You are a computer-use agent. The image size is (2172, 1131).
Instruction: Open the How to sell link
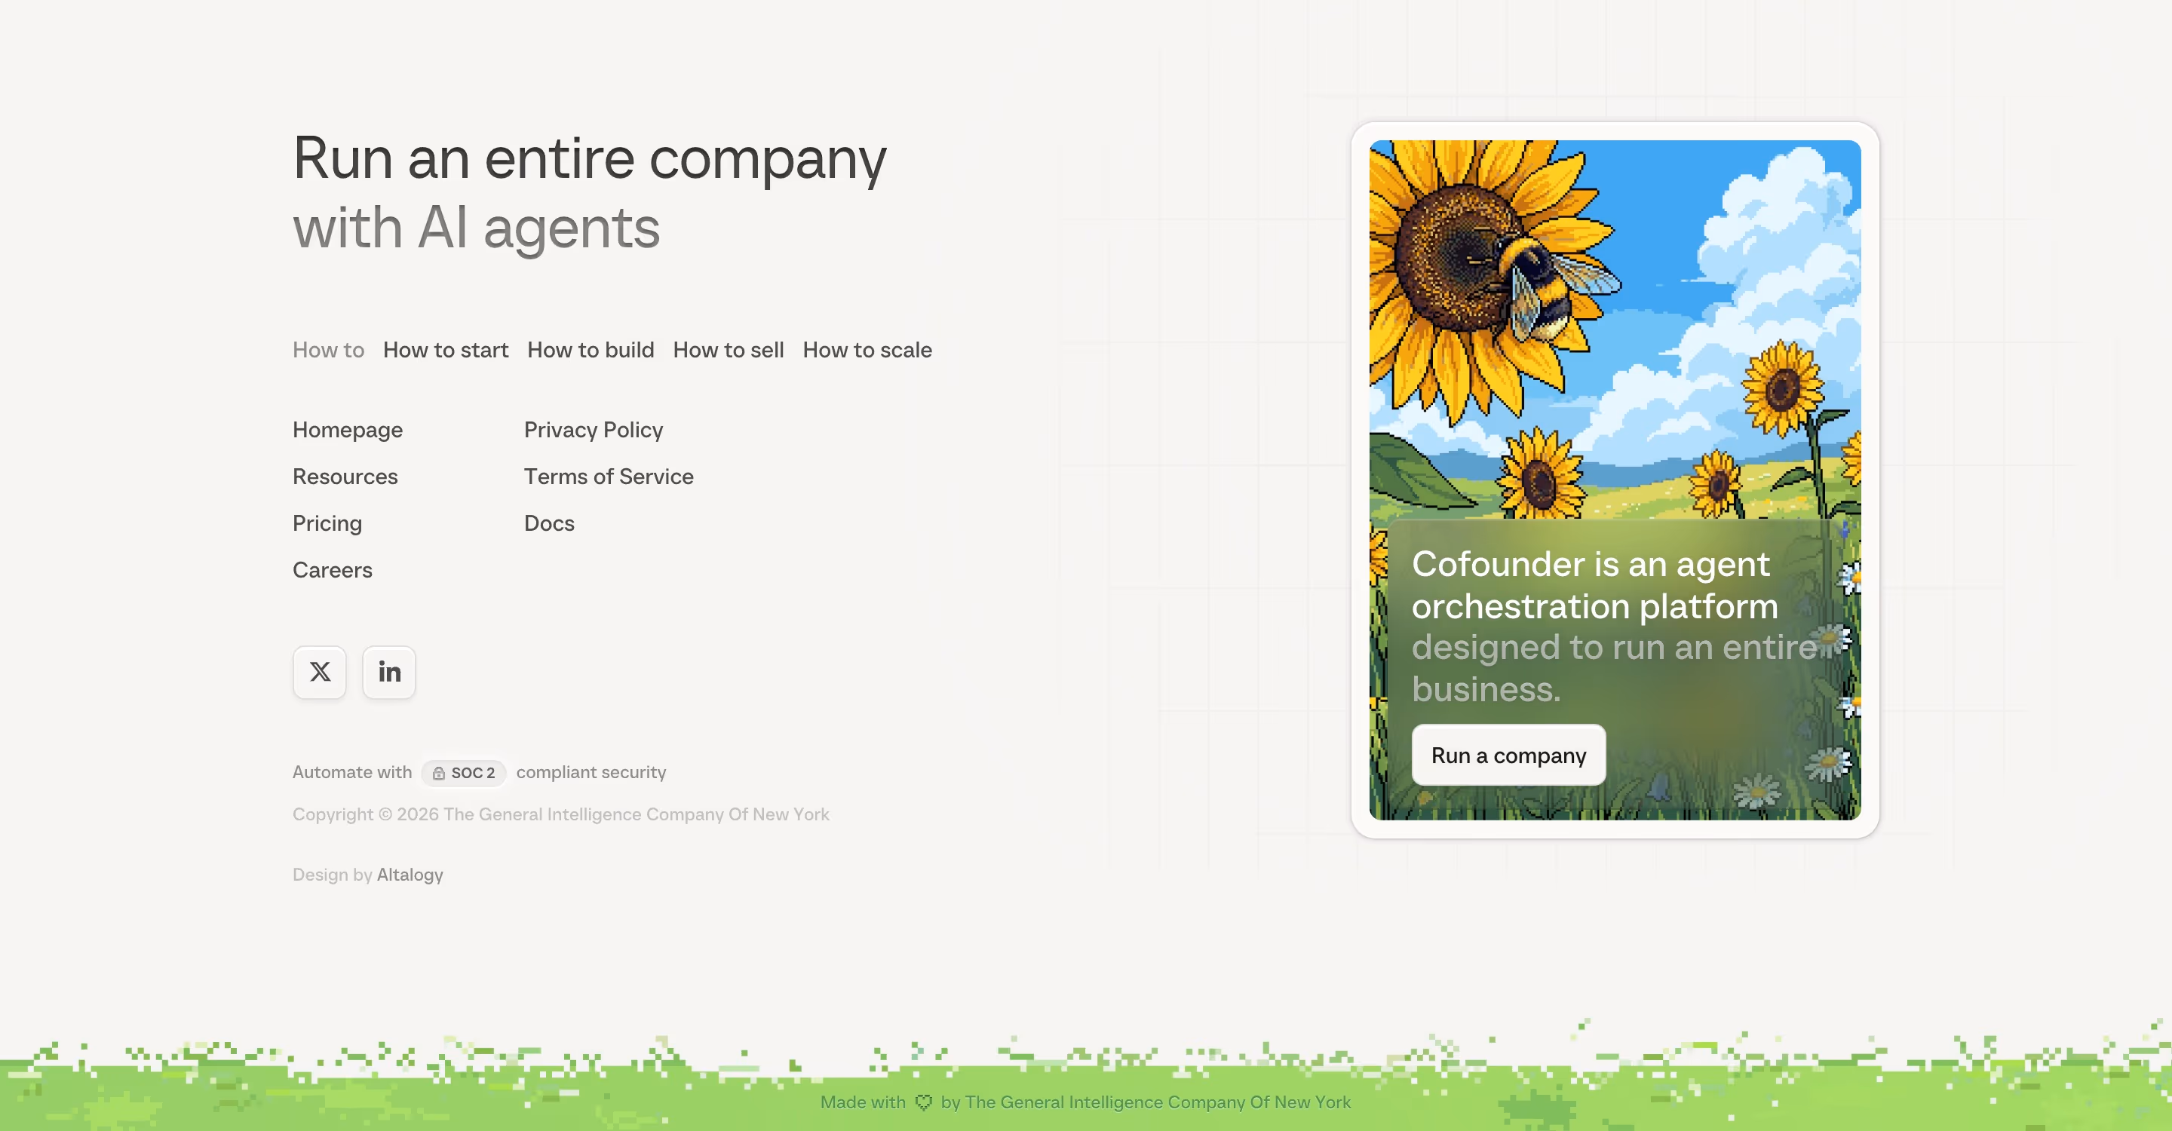coord(729,350)
